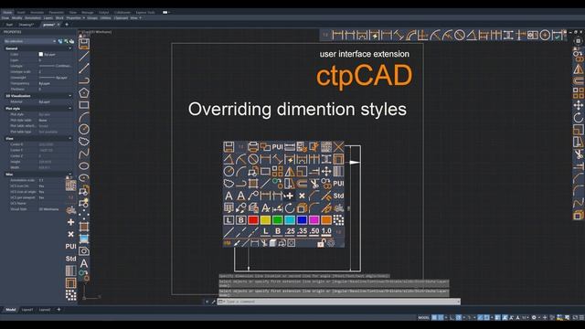The image size is (585, 329).
Task: Click the Array icon in the right toolbar
Action: 579,93
